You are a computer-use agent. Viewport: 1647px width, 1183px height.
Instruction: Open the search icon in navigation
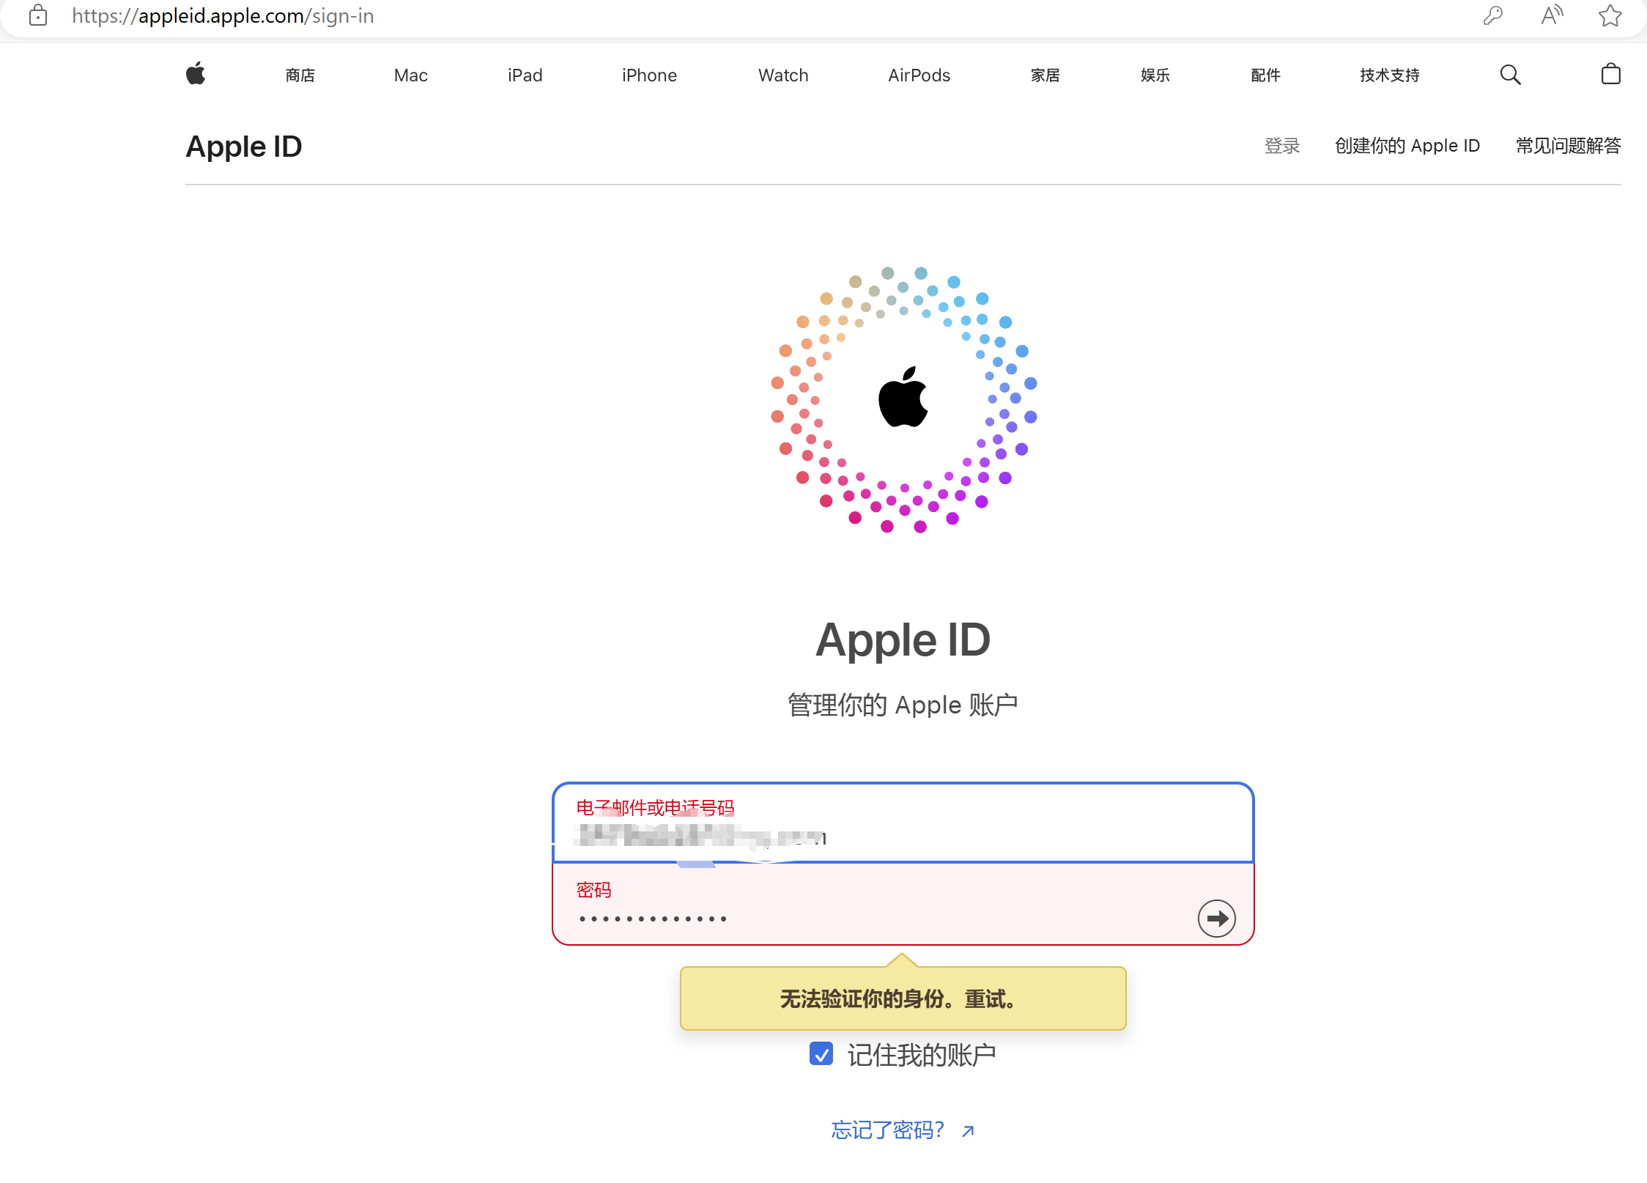point(1509,74)
